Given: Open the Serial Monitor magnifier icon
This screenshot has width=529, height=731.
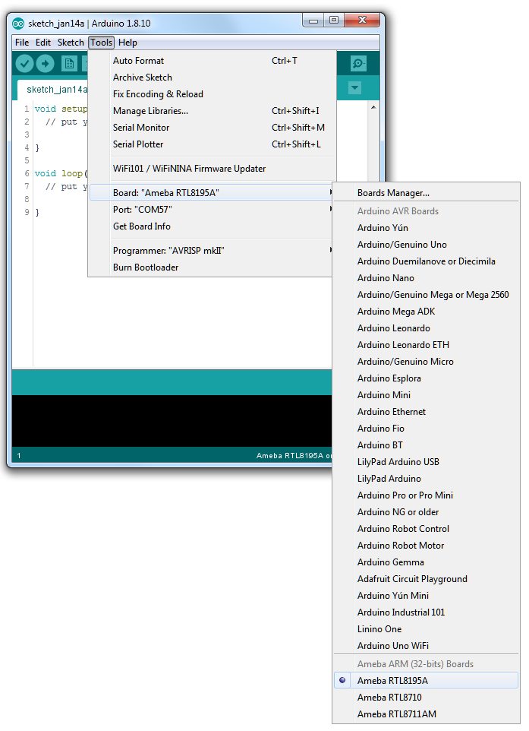Looking at the screenshot, I should click(358, 63).
